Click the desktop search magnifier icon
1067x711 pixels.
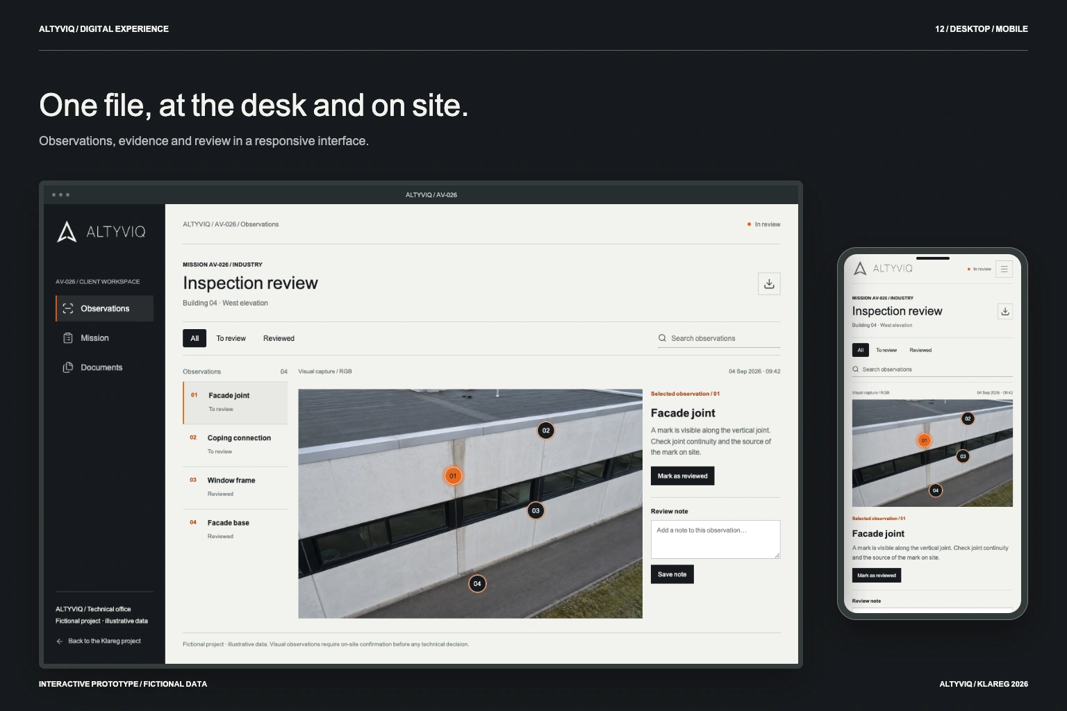pos(662,338)
